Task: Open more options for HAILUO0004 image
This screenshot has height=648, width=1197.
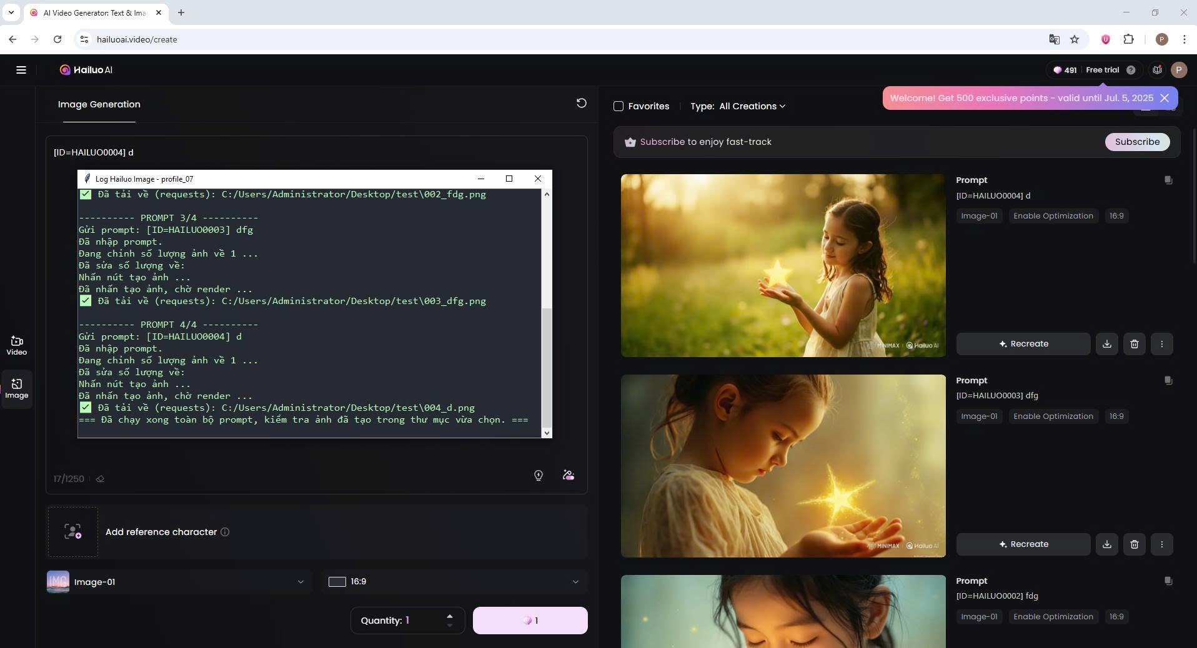Action: point(1162,344)
